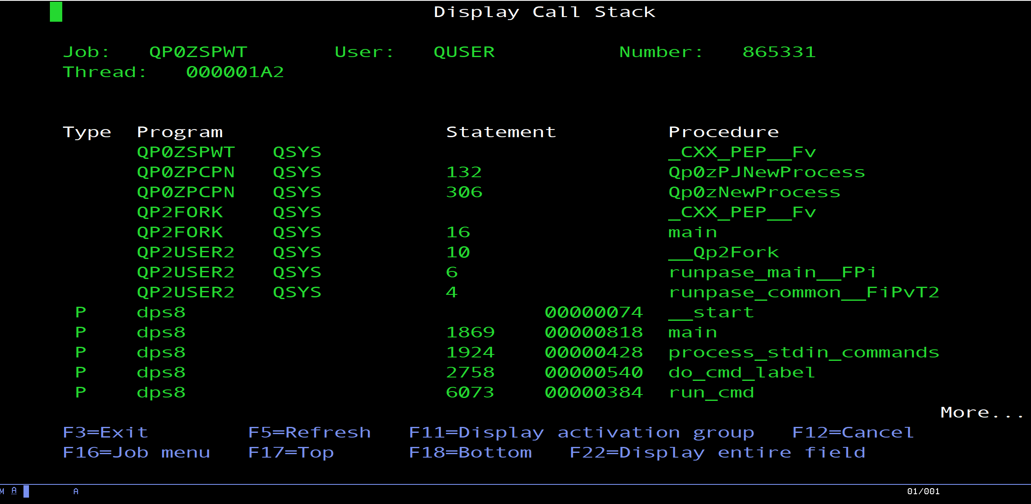Click the thread ID 000001A2 value

pyautogui.click(x=235, y=72)
